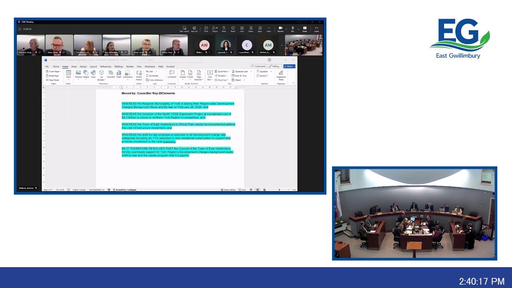Switch to the Design ribbon tab
The height and width of the screenshot is (288, 512).
[x=83, y=66]
